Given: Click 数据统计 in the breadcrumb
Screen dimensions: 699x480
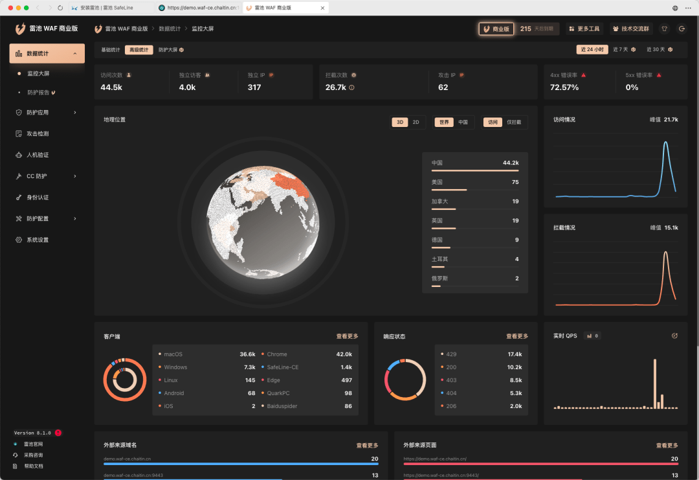Looking at the screenshot, I should click(x=170, y=29).
